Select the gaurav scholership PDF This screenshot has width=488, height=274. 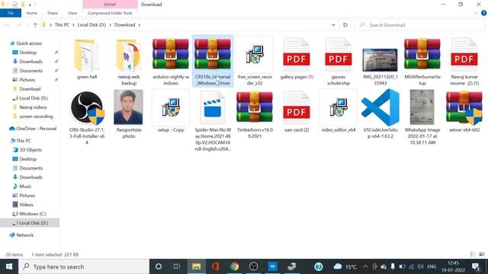[339, 62]
